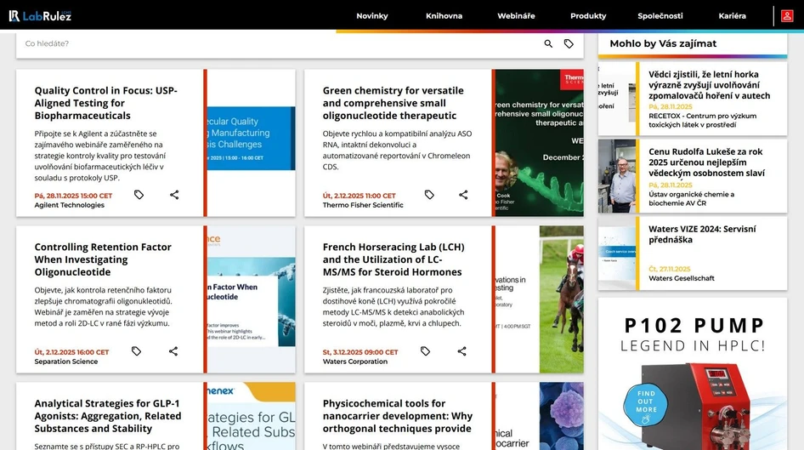Share the Controlling Retention Factor webinar
The image size is (804, 450).
(x=173, y=351)
